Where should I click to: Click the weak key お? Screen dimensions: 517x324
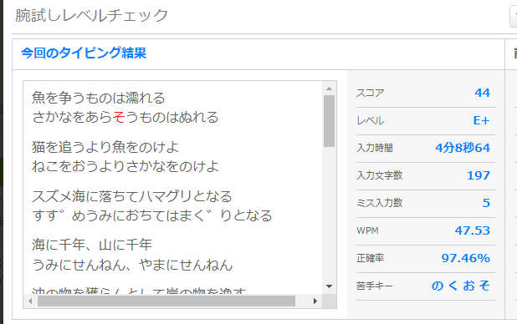coord(468,286)
